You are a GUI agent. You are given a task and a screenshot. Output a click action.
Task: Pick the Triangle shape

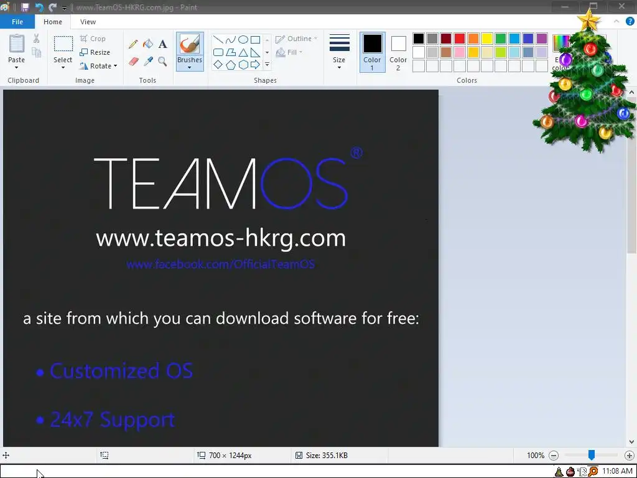click(243, 52)
